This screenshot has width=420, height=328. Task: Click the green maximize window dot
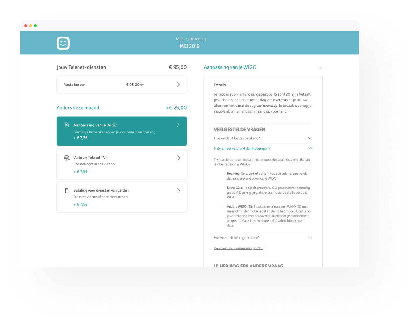point(35,26)
